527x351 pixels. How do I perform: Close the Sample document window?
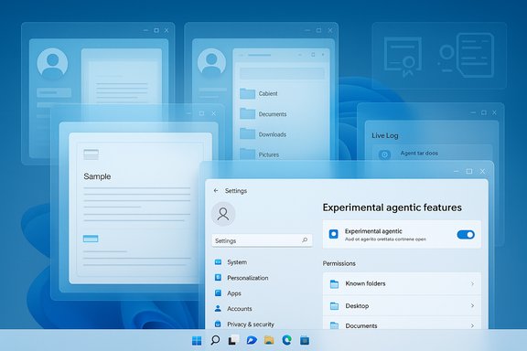point(214,113)
